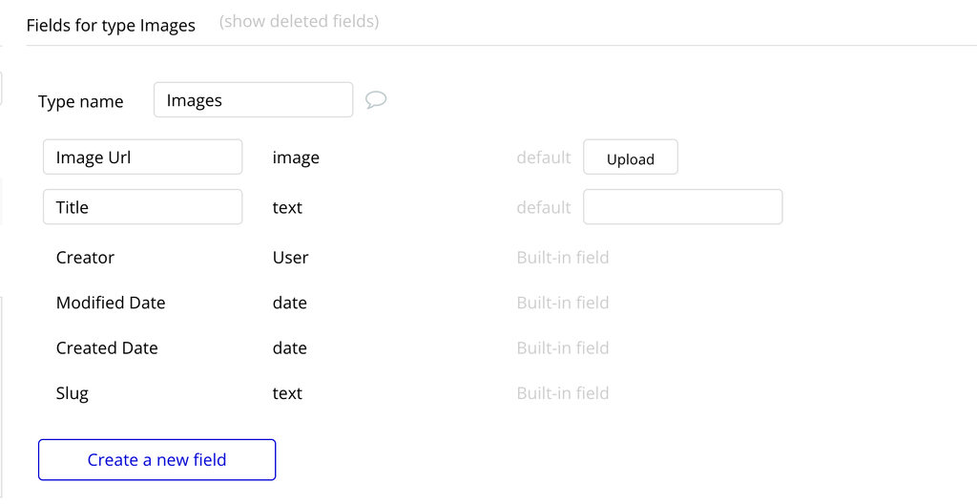Select the Image Url field name box
This screenshot has height=504, width=977.
142,157
